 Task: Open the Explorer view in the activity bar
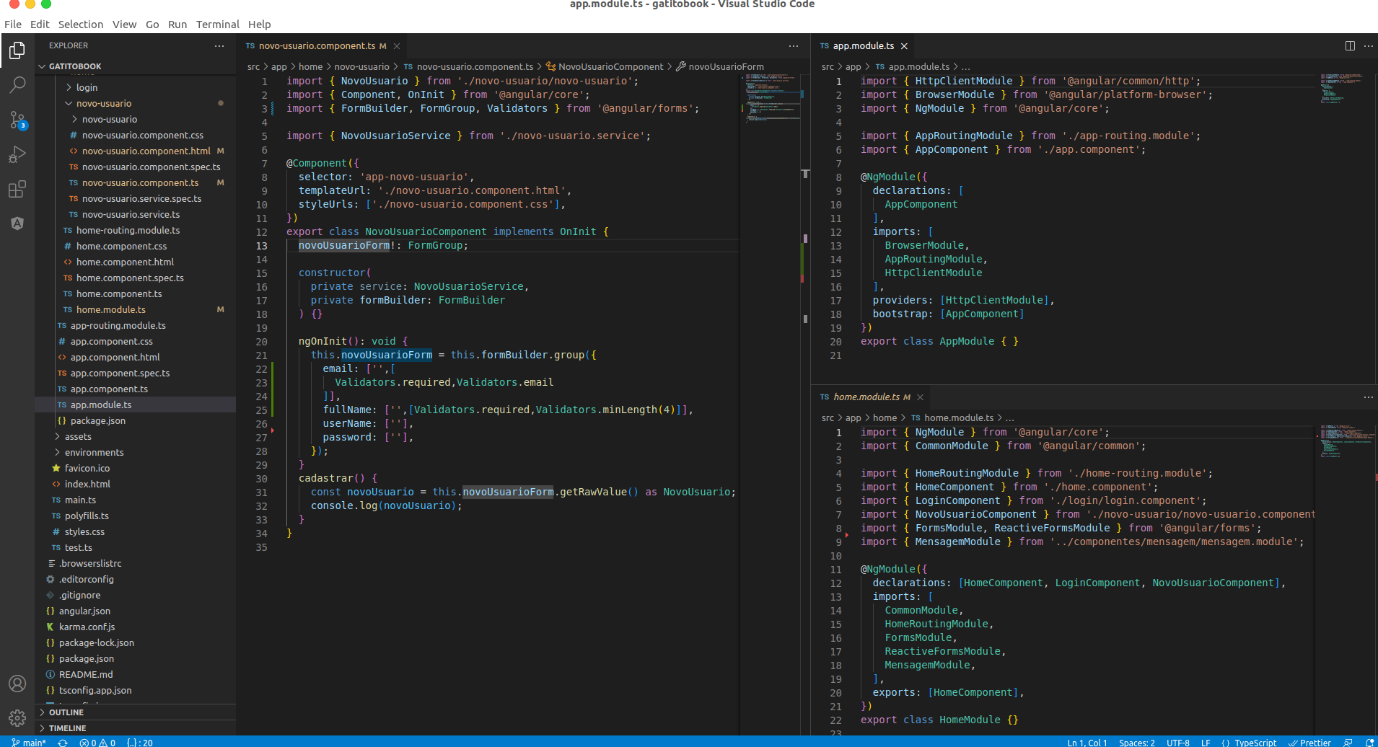tap(17, 50)
